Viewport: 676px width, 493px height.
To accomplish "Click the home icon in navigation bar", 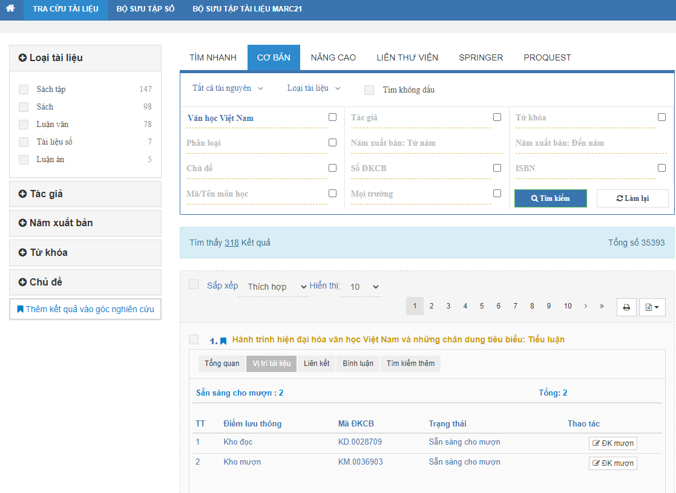I will coord(10,9).
